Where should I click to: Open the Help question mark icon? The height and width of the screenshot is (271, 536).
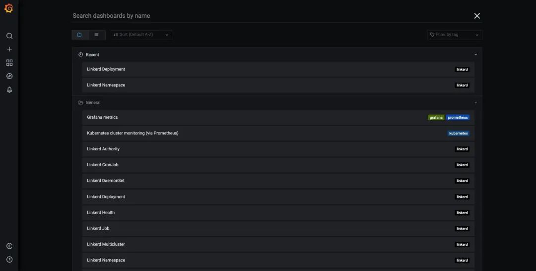(9, 260)
